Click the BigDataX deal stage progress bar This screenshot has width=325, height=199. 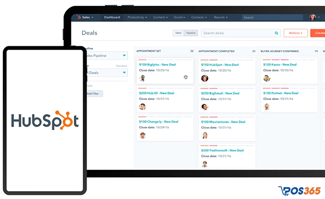tap(227, 89)
